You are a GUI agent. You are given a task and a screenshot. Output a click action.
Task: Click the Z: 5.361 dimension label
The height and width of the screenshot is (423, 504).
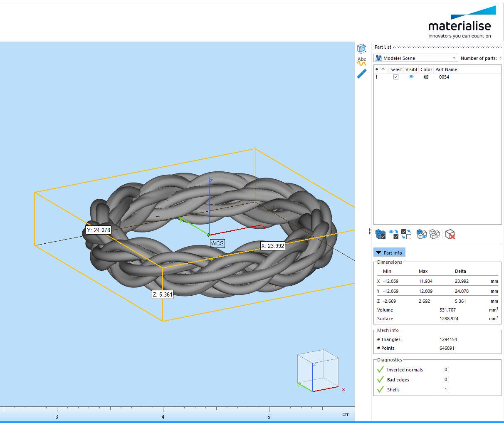click(162, 294)
